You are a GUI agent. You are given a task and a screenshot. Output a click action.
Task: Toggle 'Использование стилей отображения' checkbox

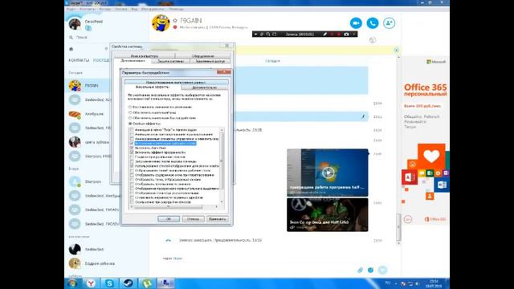click(132, 166)
